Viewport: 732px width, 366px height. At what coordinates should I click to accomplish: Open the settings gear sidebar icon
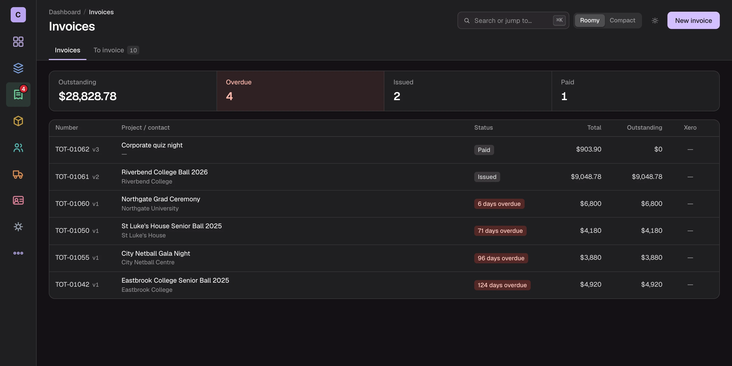coord(18,227)
